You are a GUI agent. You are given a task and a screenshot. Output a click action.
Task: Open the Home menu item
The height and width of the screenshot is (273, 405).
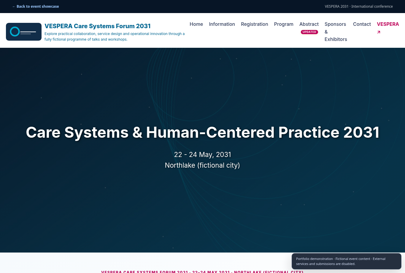pyautogui.click(x=196, y=24)
